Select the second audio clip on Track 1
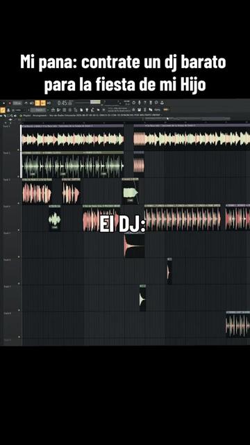250x445 pixels. click(x=192, y=138)
